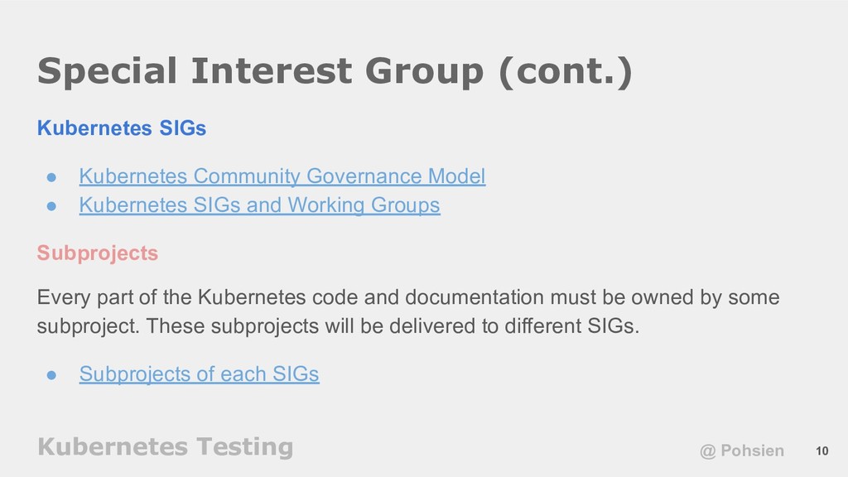This screenshot has width=848, height=477.
Task: Click the bullet beside Community Governance Model
Action: coord(52,177)
